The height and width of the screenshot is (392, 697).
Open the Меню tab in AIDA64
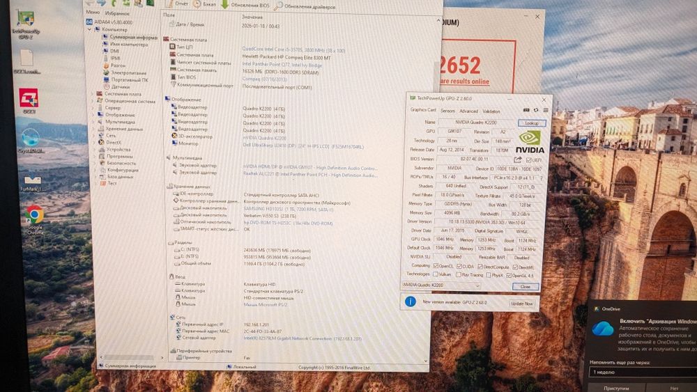tap(93, 13)
